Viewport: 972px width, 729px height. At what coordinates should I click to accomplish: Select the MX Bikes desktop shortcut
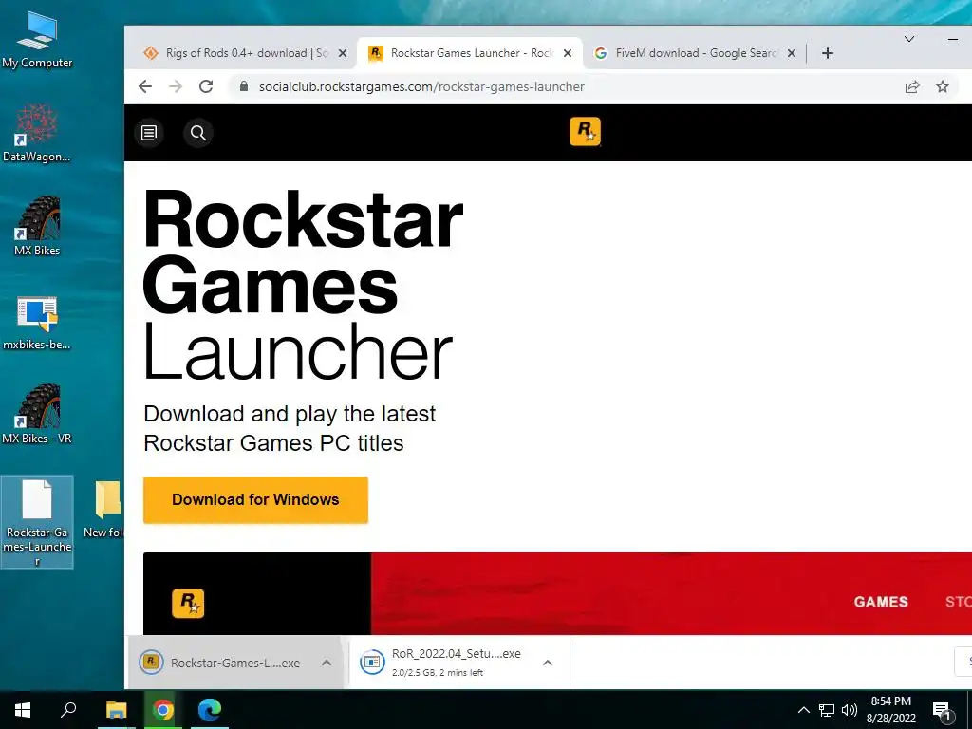coord(37,226)
